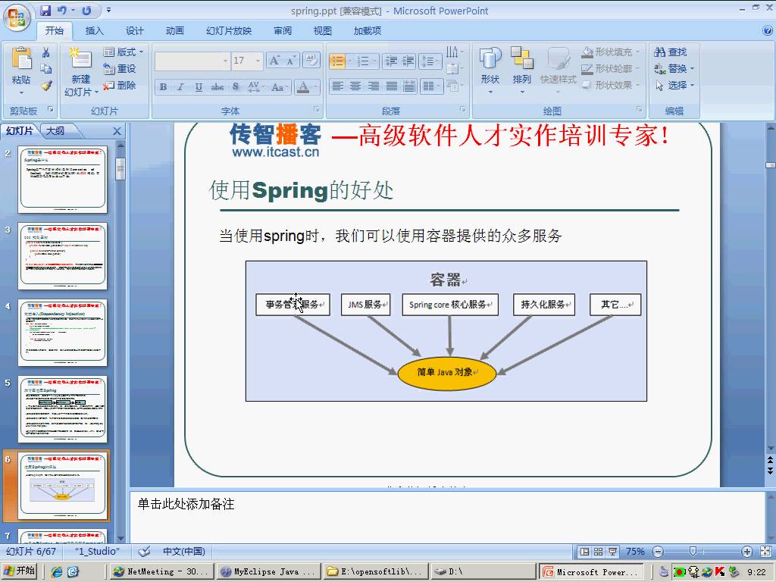776x582 pixels.
Task: Select slide 3 thumbnail
Action: click(62, 256)
